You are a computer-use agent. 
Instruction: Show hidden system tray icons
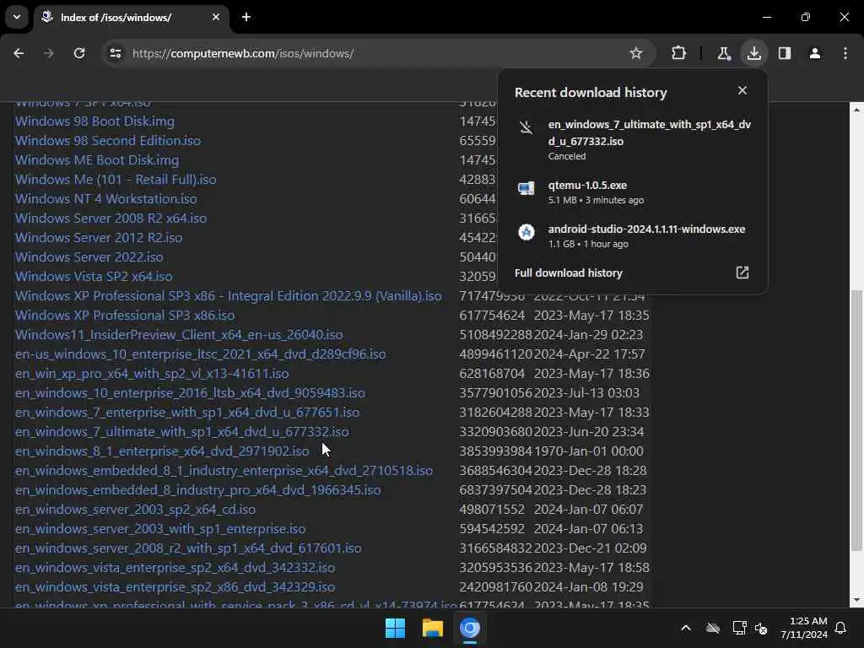(x=686, y=628)
